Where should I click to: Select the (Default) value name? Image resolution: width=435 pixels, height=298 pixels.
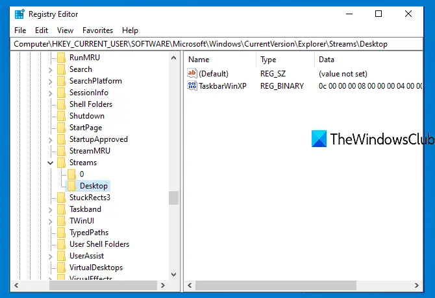[x=214, y=74]
